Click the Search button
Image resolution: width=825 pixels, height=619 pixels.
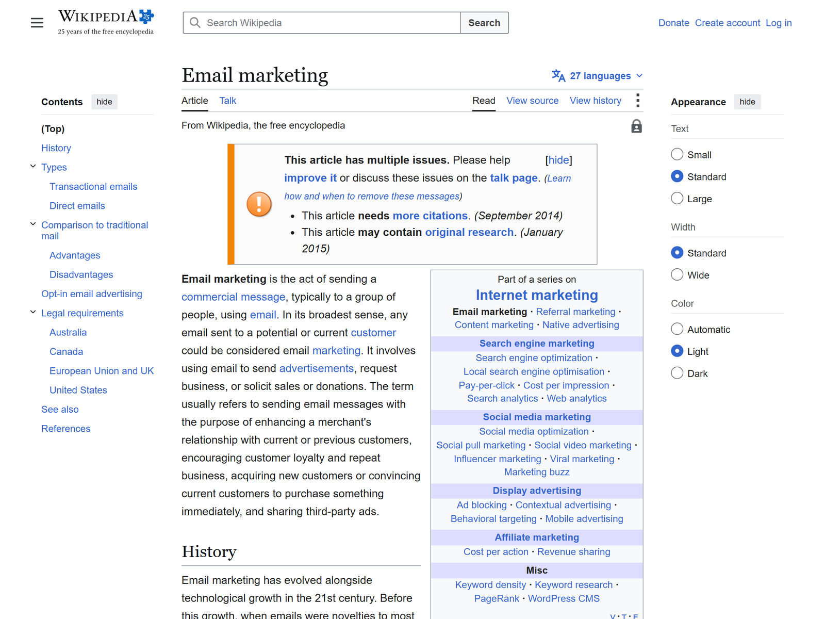click(x=484, y=23)
